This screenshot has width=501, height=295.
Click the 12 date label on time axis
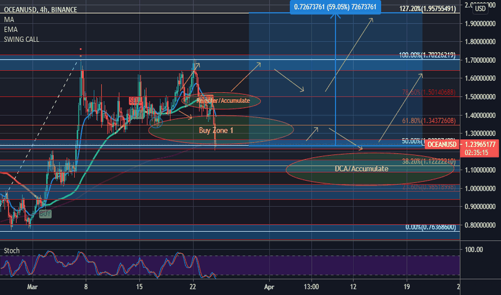(x=353, y=287)
